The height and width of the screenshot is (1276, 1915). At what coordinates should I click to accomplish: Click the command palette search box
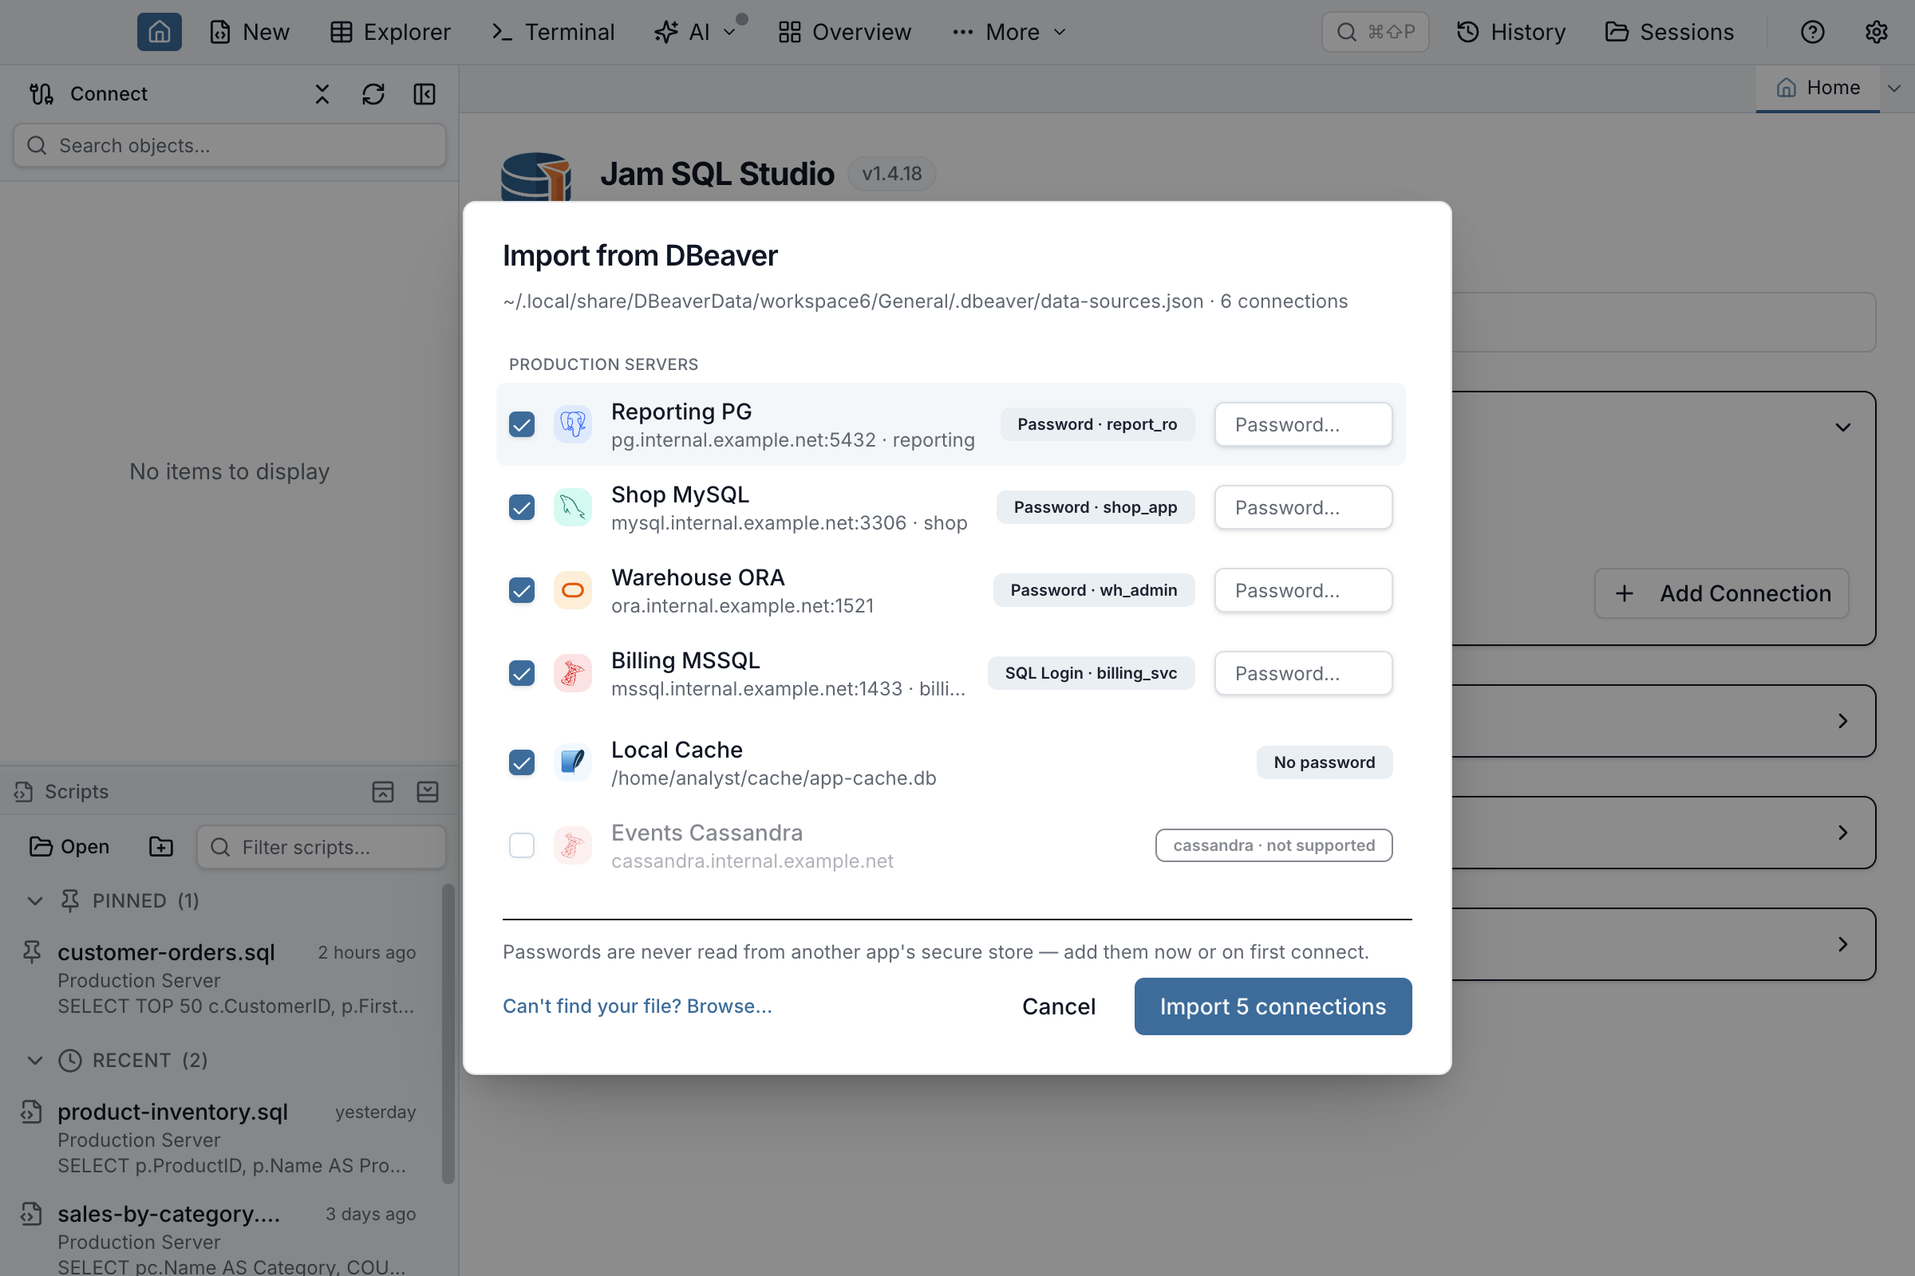(1375, 32)
